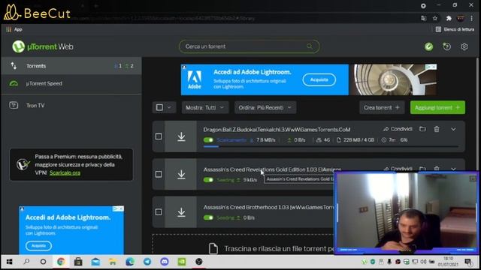Click the µTorrent Web logo
This screenshot has width=481, height=270.
43,46
